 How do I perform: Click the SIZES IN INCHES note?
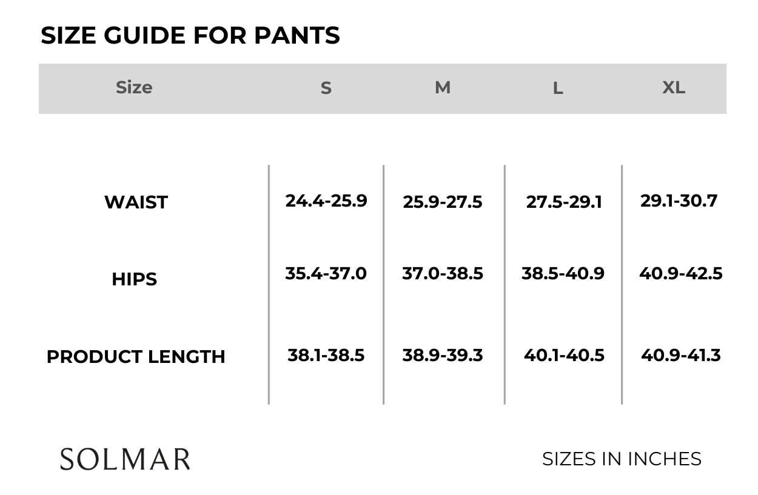tap(622, 459)
